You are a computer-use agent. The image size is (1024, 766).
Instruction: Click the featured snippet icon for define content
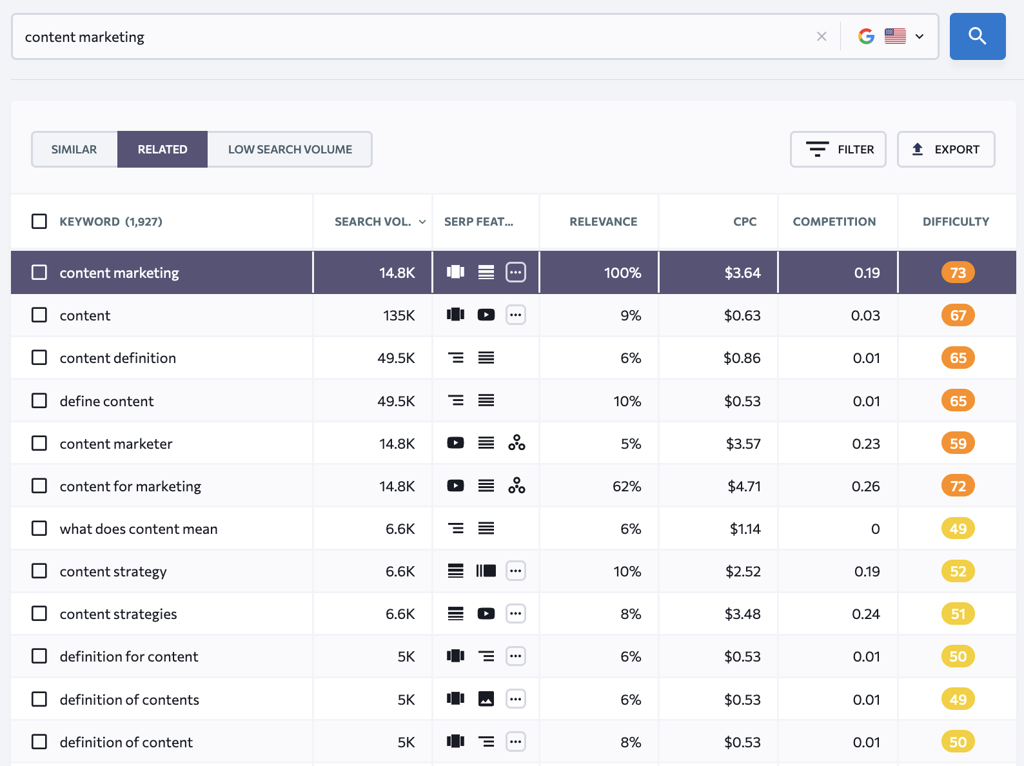[x=455, y=401]
